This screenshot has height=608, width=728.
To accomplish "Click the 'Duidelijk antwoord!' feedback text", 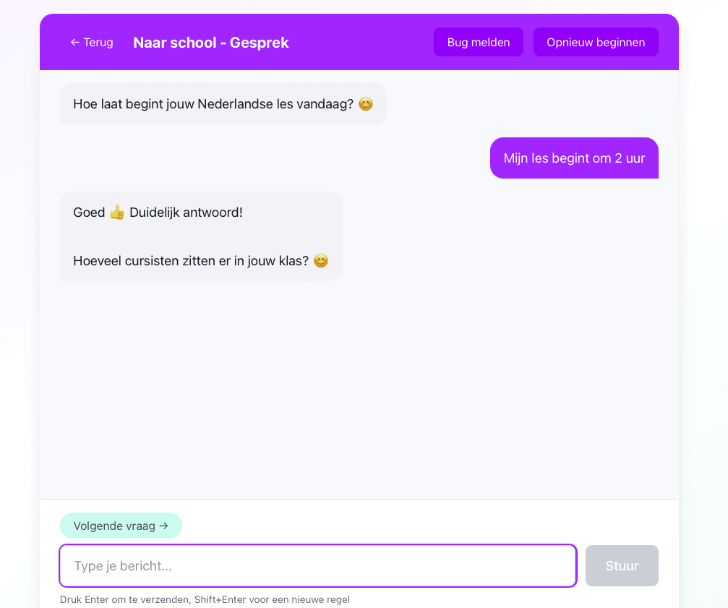I will click(187, 213).
